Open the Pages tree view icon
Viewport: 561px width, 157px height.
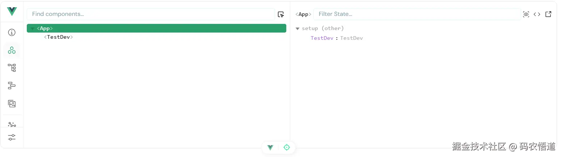point(12,68)
